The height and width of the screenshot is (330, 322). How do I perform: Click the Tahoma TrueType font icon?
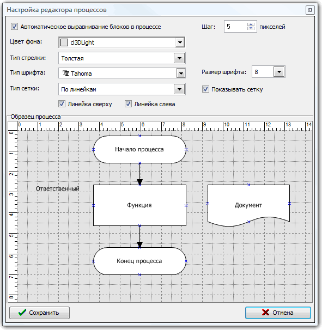coord(66,73)
